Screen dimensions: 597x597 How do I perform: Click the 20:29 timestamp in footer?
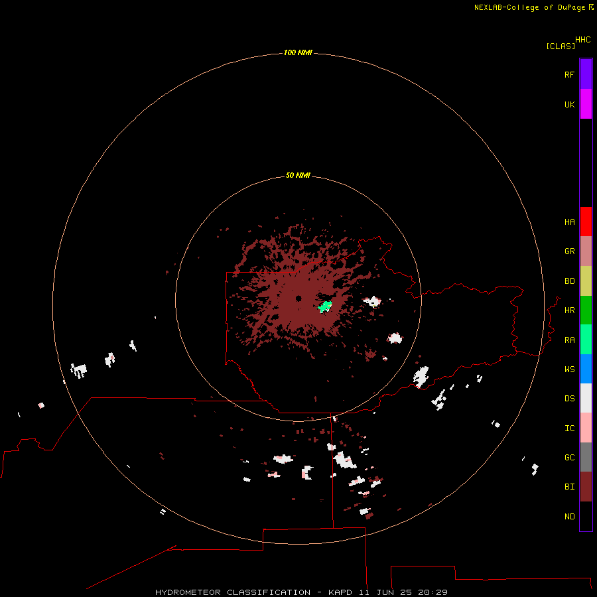coord(432,592)
